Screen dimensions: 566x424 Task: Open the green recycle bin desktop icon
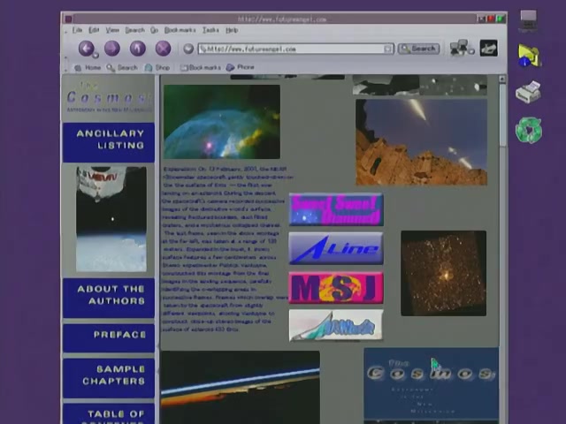coord(528,130)
